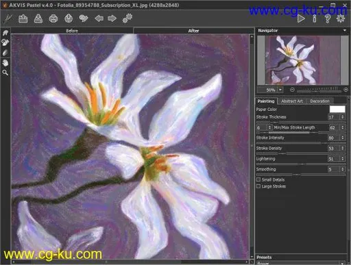The image size is (351, 265).
Task: Click the Stroke Thickness slider
Action: coord(301,122)
